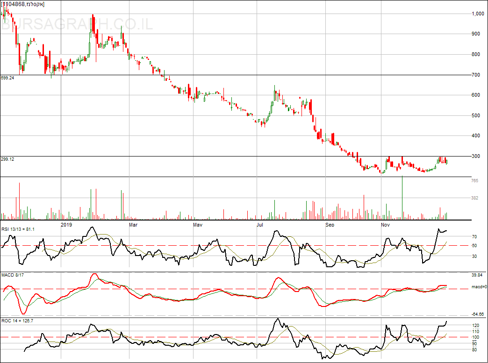This screenshot has width=488, height=363.
Task: Select the RSI 30 level label
Action: click(474, 256)
